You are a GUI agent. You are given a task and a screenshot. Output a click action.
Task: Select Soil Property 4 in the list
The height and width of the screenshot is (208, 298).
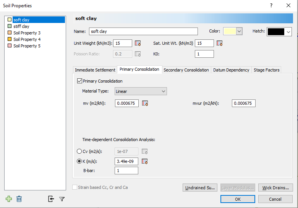[x=27, y=39]
